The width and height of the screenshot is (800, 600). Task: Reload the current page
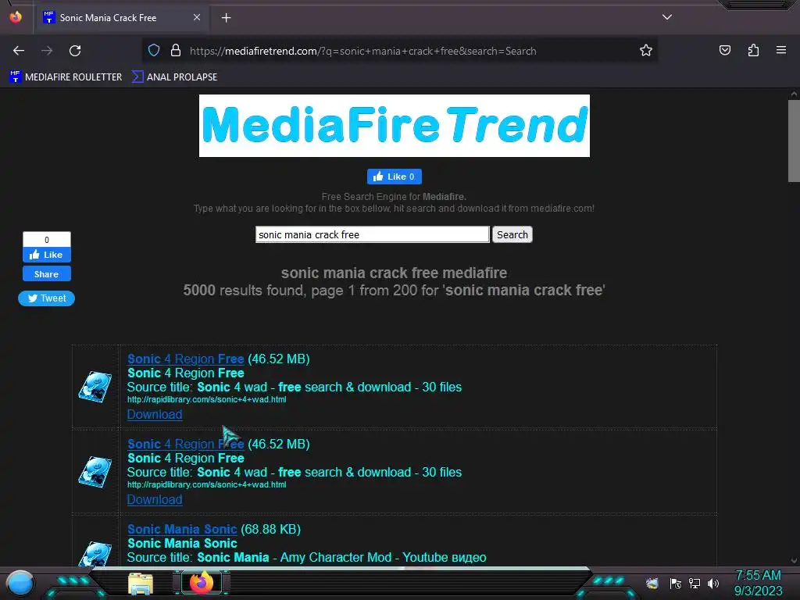pyautogui.click(x=75, y=51)
